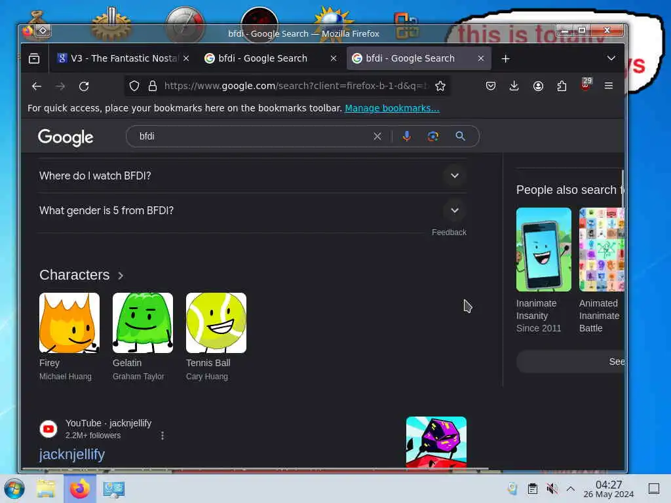671x503 pixels.
Task: Open the file manager in the taskbar
Action: pos(46,489)
